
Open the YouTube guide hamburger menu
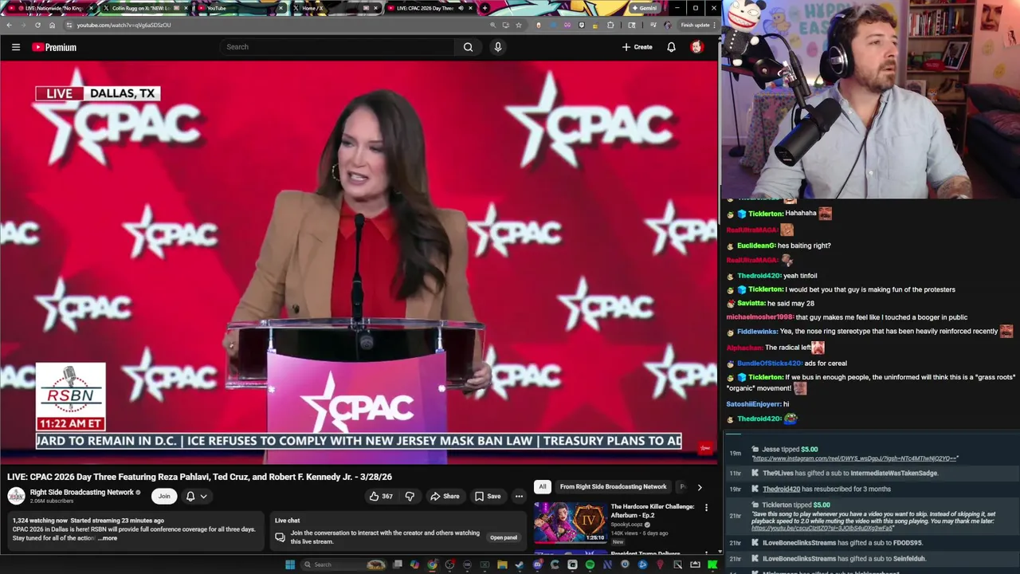tap(15, 47)
